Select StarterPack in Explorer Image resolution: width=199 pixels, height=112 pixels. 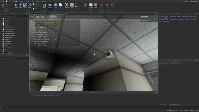coord(8,41)
